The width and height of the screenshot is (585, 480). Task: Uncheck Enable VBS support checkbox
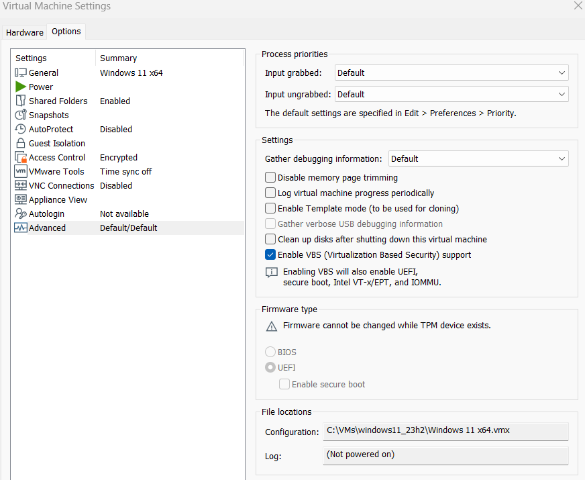[x=270, y=254]
